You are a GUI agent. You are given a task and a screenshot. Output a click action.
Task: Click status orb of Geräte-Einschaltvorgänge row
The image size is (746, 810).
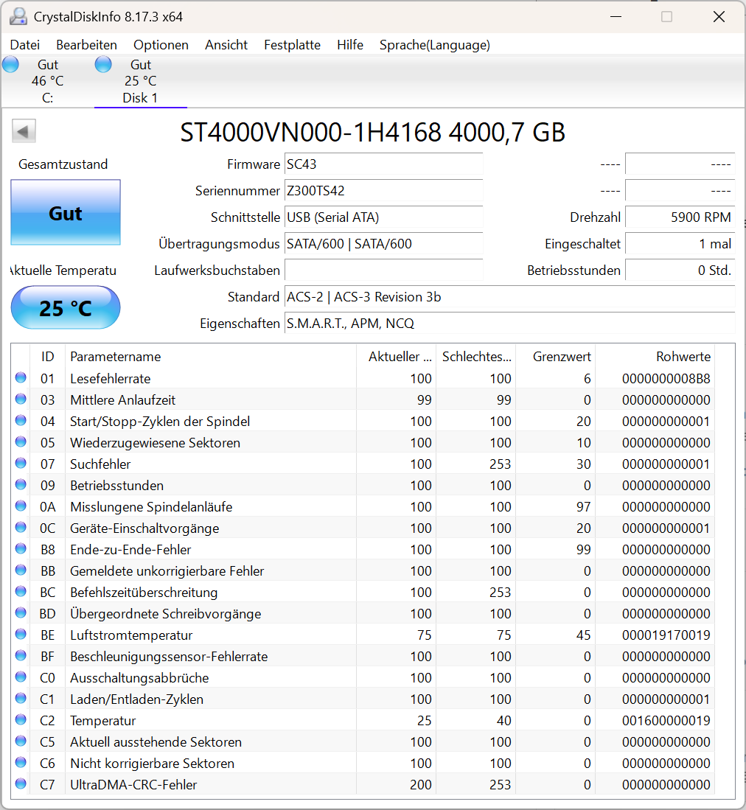(x=21, y=528)
